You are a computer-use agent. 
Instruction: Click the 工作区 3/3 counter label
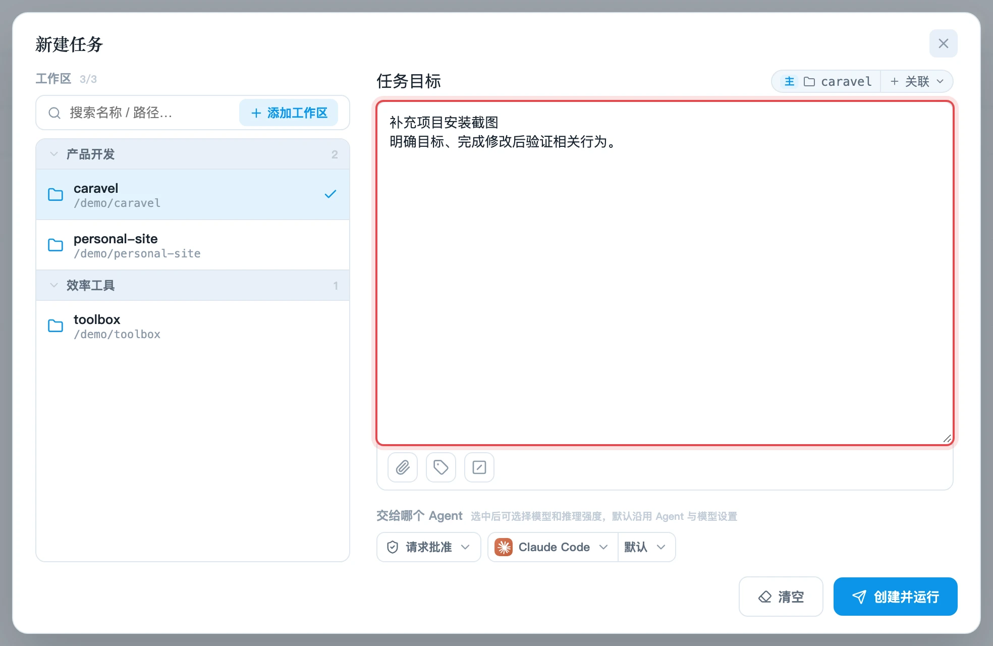point(66,79)
